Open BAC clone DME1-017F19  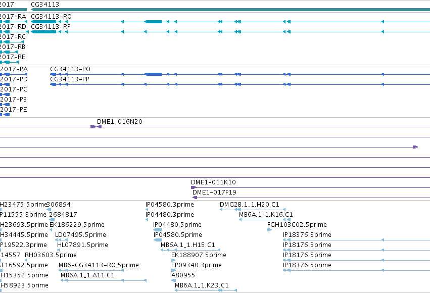tap(214, 192)
